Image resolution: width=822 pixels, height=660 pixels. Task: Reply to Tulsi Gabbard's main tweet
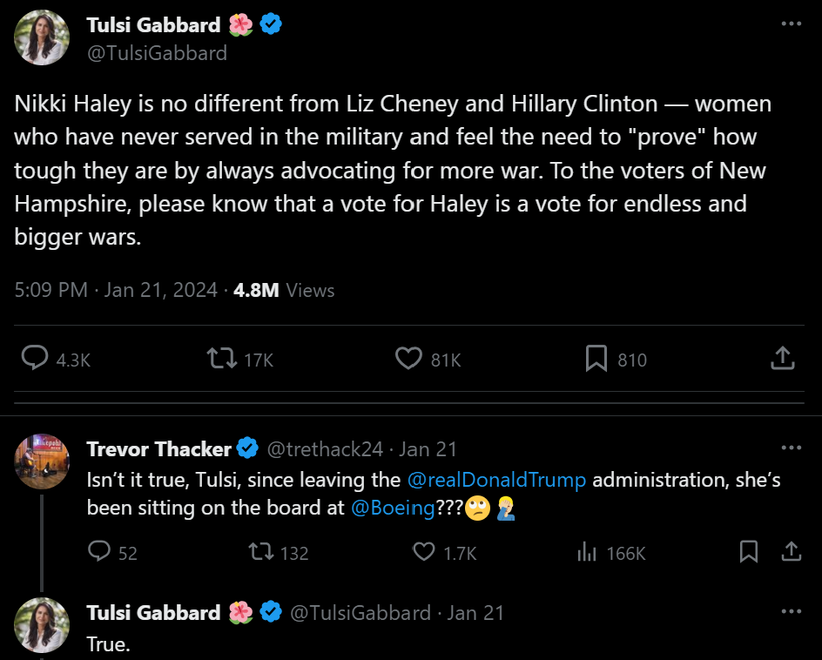click(x=34, y=359)
